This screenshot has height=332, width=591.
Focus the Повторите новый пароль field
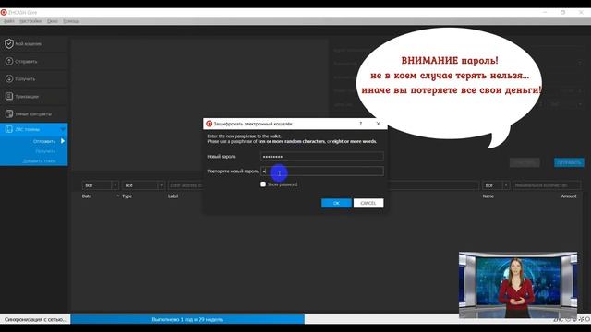(322, 171)
